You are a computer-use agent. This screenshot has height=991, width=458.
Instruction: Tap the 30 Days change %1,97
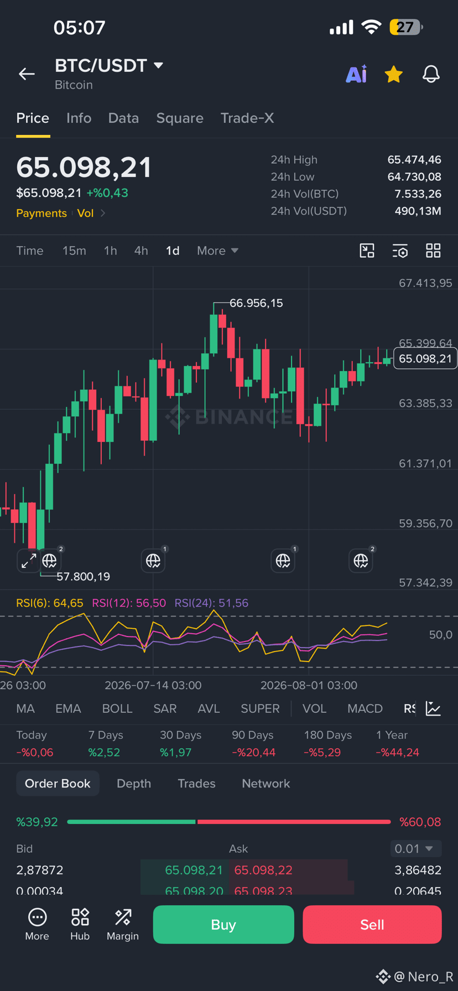click(x=175, y=752)
